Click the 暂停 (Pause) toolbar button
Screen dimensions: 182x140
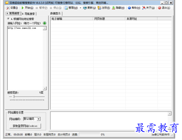(42, 8)
